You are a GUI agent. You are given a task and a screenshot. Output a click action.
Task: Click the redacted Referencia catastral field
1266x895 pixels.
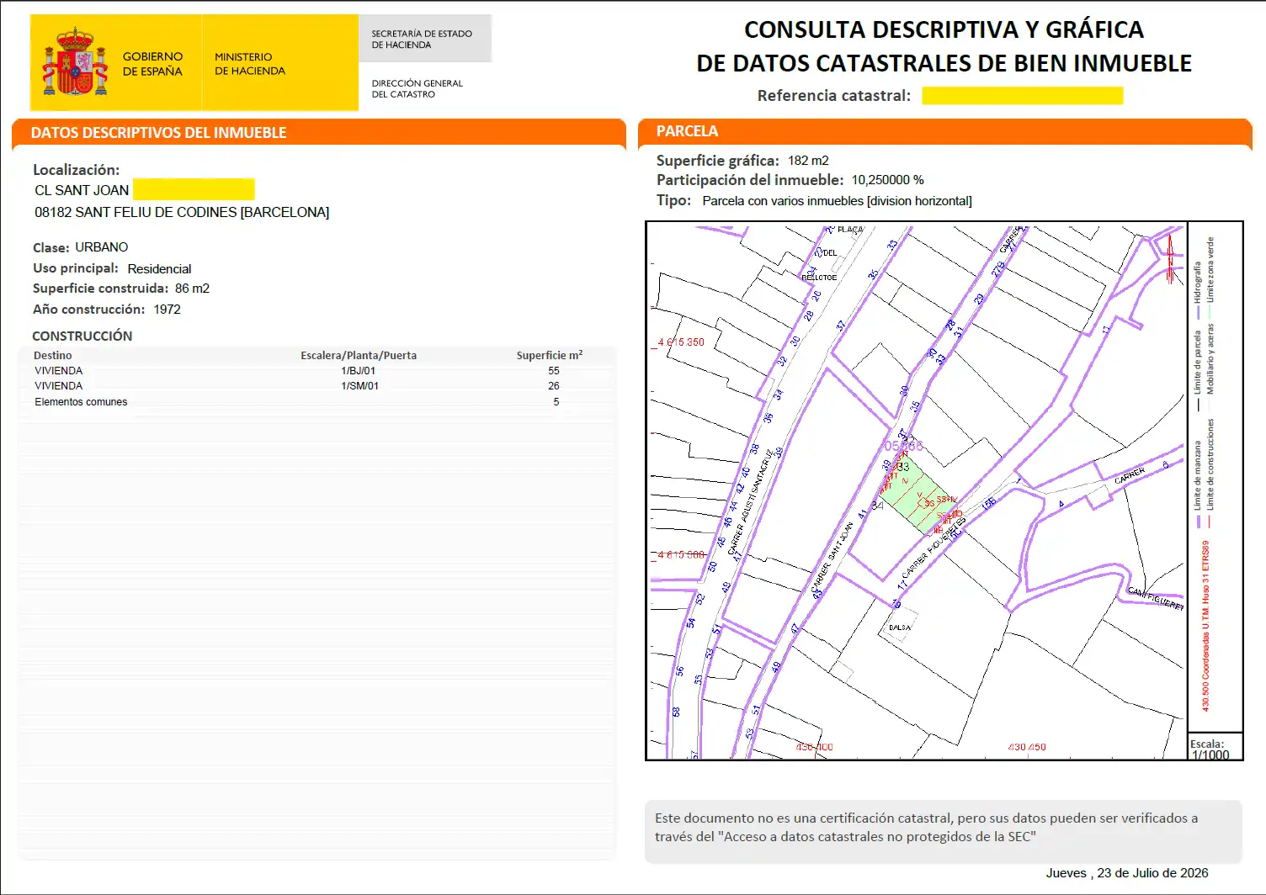click(1022, 95)
